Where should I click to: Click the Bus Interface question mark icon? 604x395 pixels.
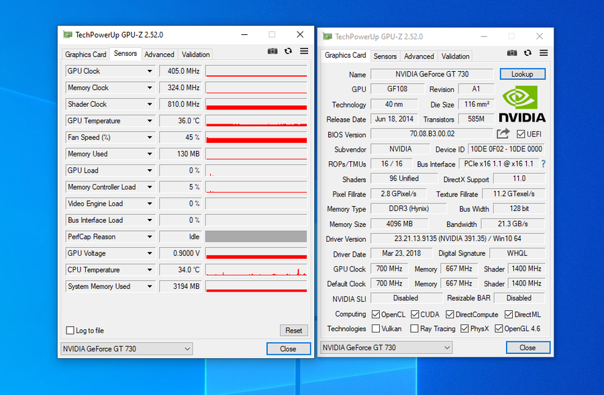tap(543, 164)
